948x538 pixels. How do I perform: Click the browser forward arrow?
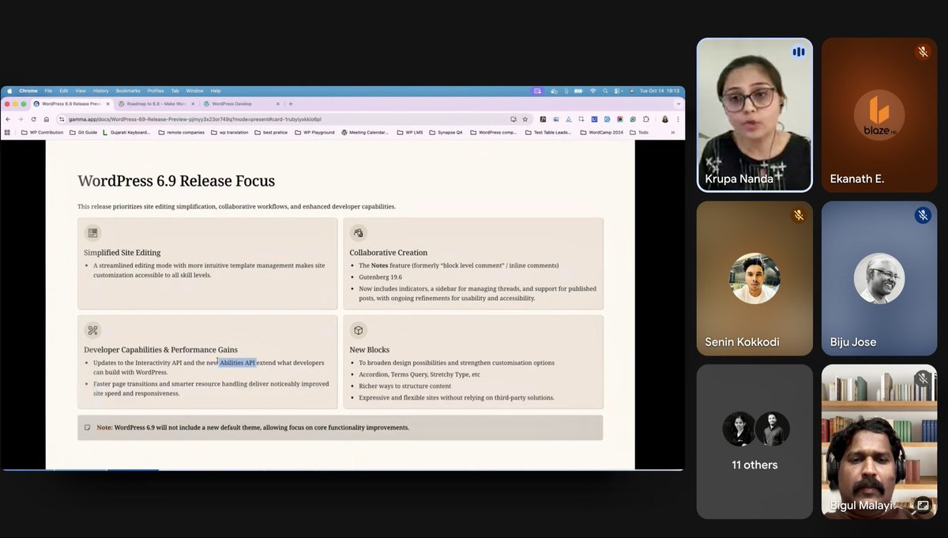coord(21,119)
